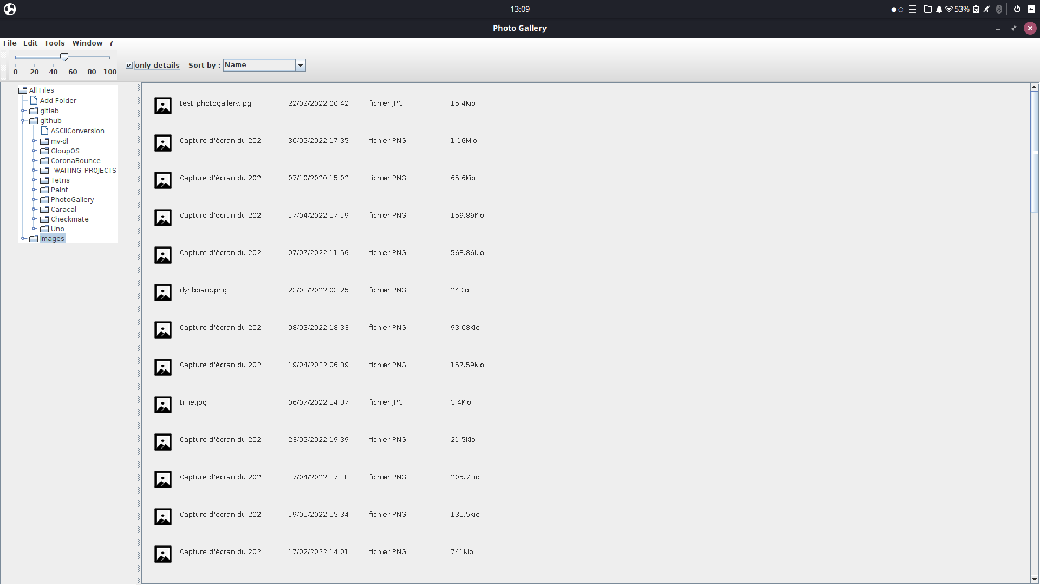Viewport: 1040px width, 585px height.
Task: Click Add Folder in the tree
Action: coord(58,101)
